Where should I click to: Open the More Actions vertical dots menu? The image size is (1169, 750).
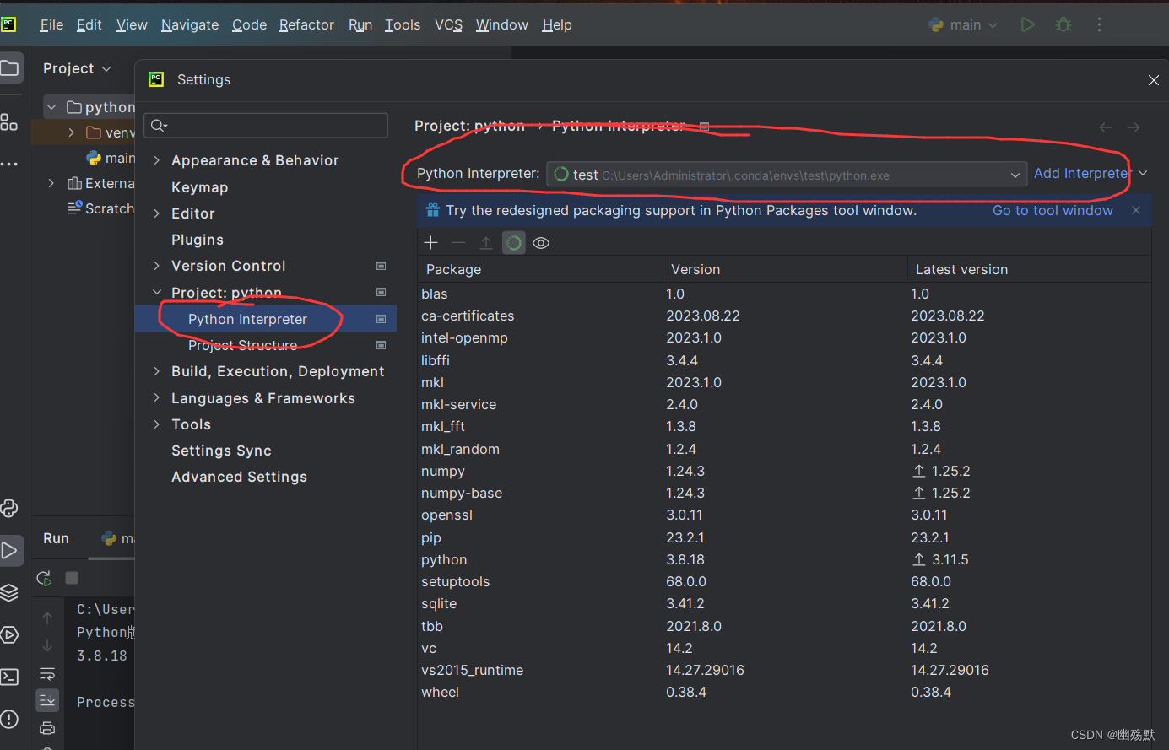[x=1099, y=24]
